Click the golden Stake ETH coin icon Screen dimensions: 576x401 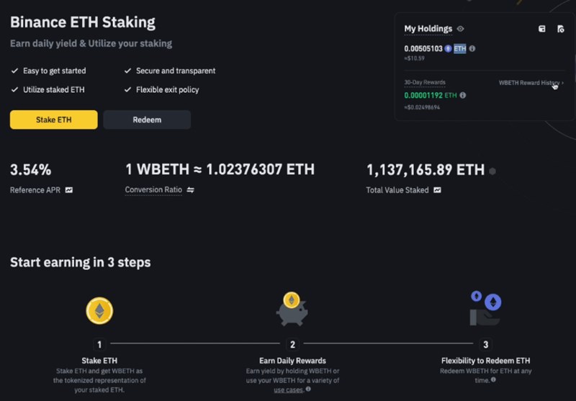coord(99,310)
